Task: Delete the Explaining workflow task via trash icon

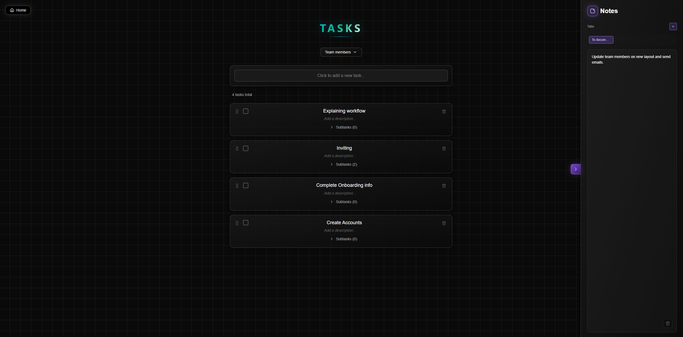Action: tap(443, 111)
